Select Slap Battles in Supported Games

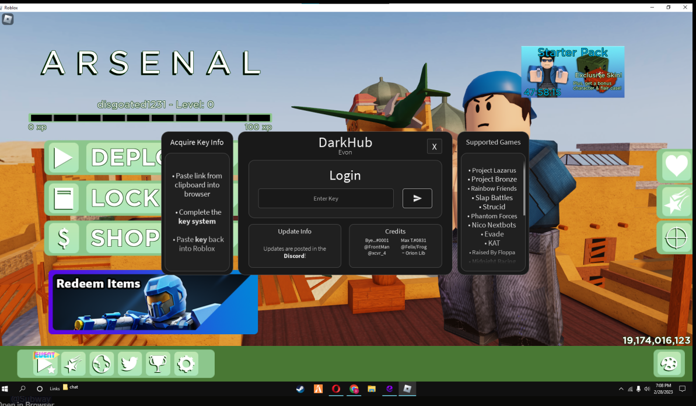494,198
